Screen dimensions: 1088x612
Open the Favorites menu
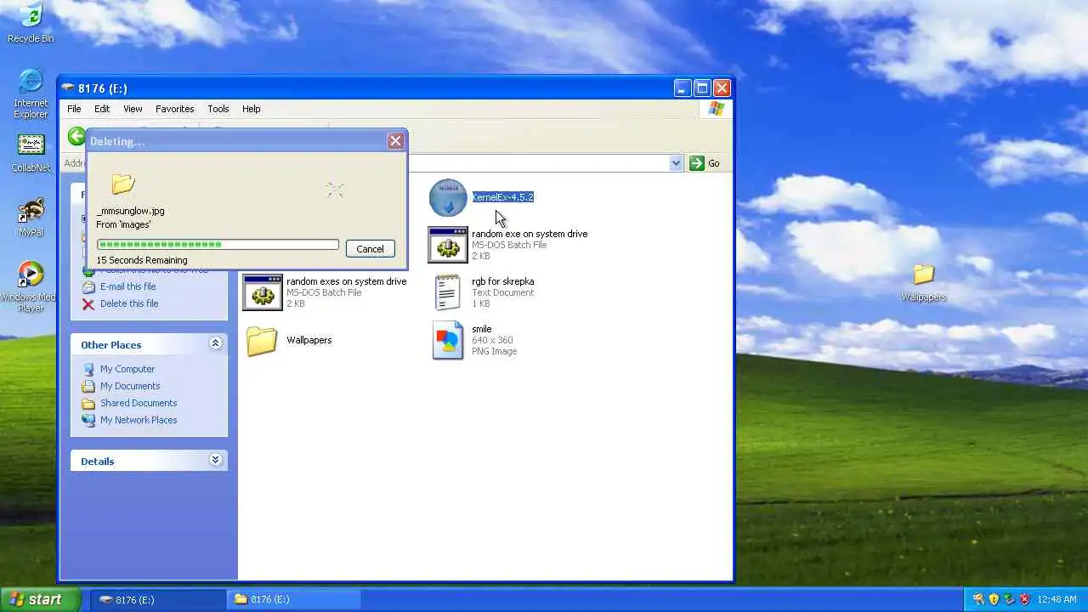point(174,109)
